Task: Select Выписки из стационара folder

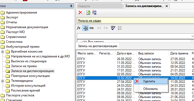Action: click(x=29, y=61)
